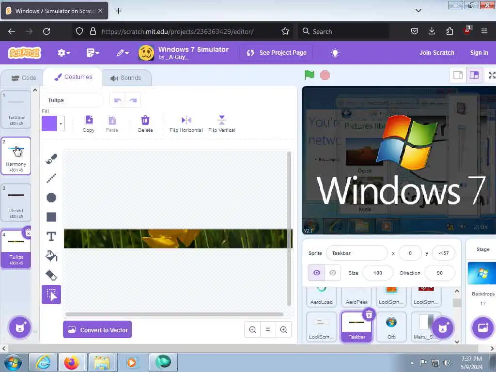Open the Fill color dropdown arrow
This screenshot has height=372, width=496.
click(x=61, y=124)
